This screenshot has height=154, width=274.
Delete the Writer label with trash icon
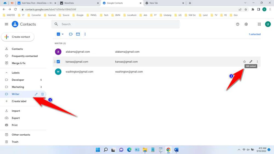[42, 94]
